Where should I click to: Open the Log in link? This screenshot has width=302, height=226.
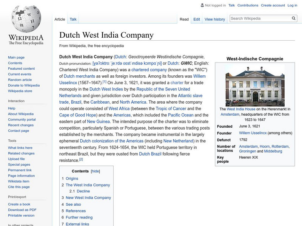coord(293,5)
